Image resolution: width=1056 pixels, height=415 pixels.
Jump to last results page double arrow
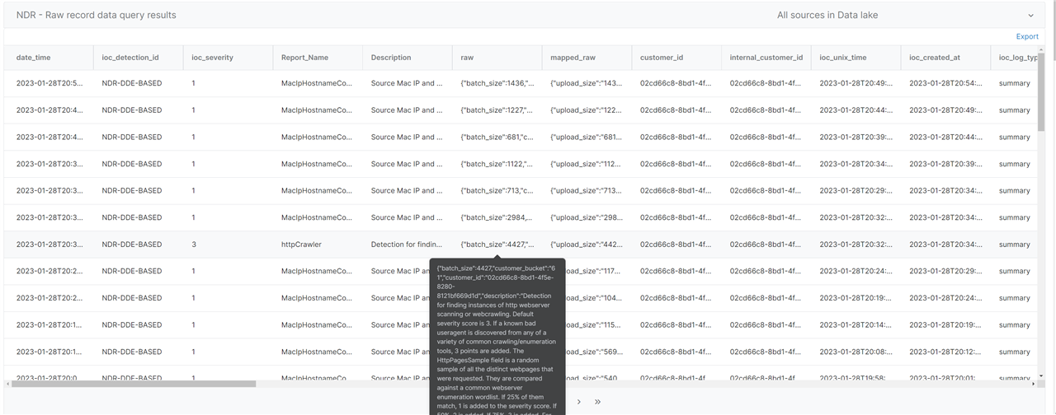pos(597,402)
